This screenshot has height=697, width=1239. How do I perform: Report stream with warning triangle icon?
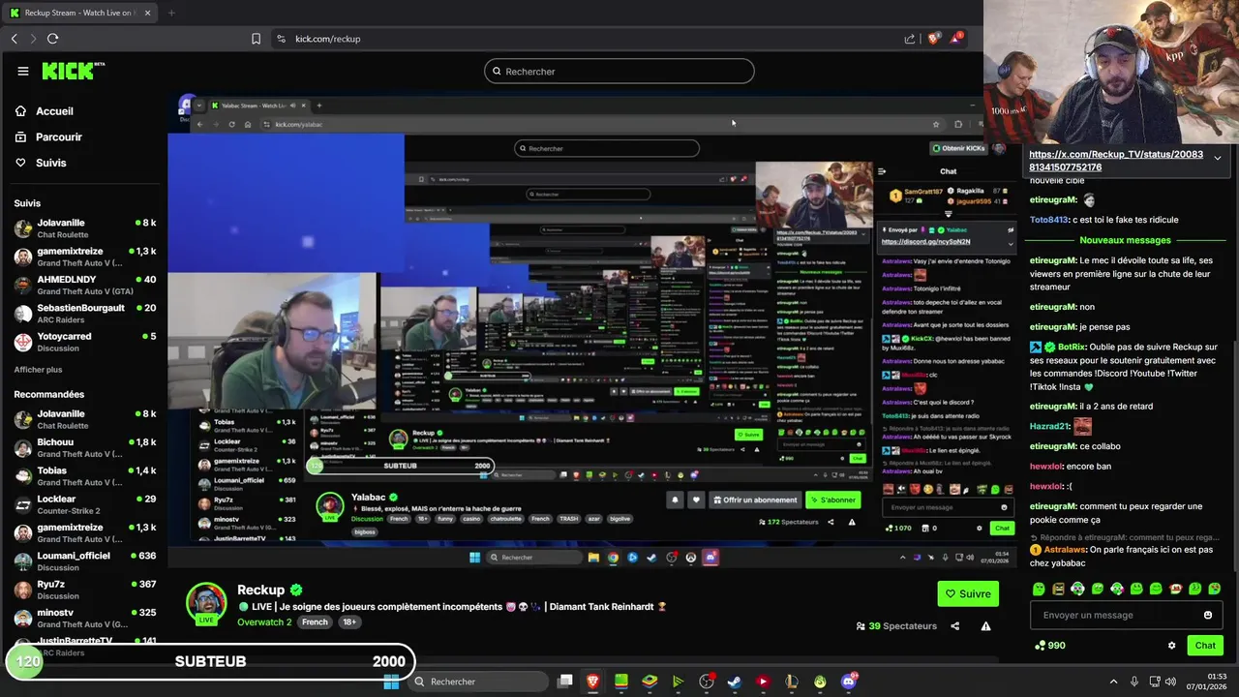[x=985, y=626]
